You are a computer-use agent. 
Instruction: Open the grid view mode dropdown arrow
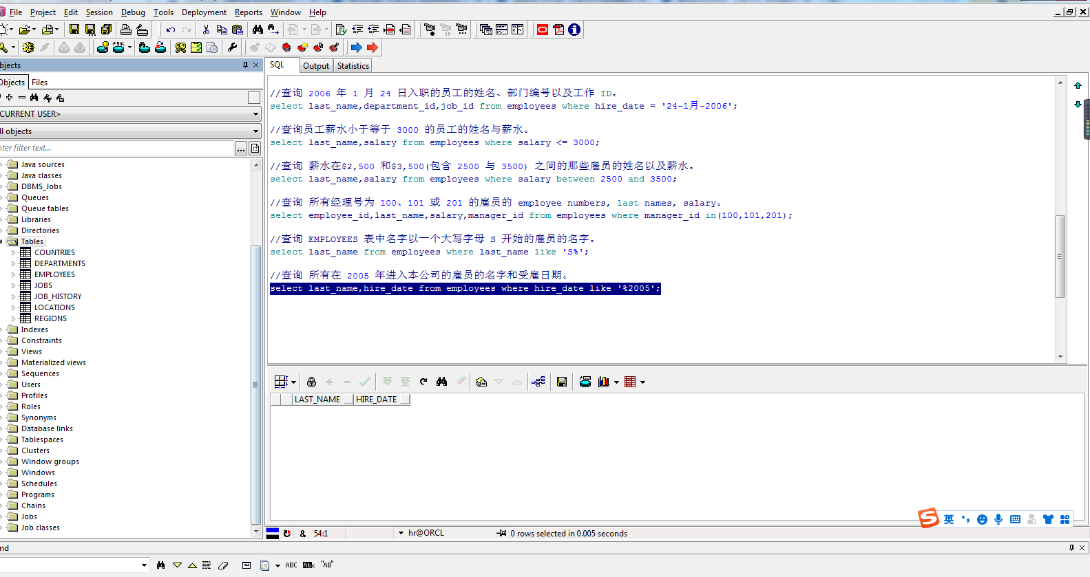coord(294,382)
